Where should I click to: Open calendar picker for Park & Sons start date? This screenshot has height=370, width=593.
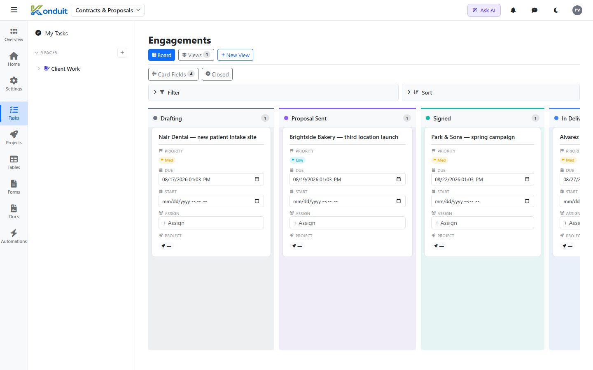527,201
